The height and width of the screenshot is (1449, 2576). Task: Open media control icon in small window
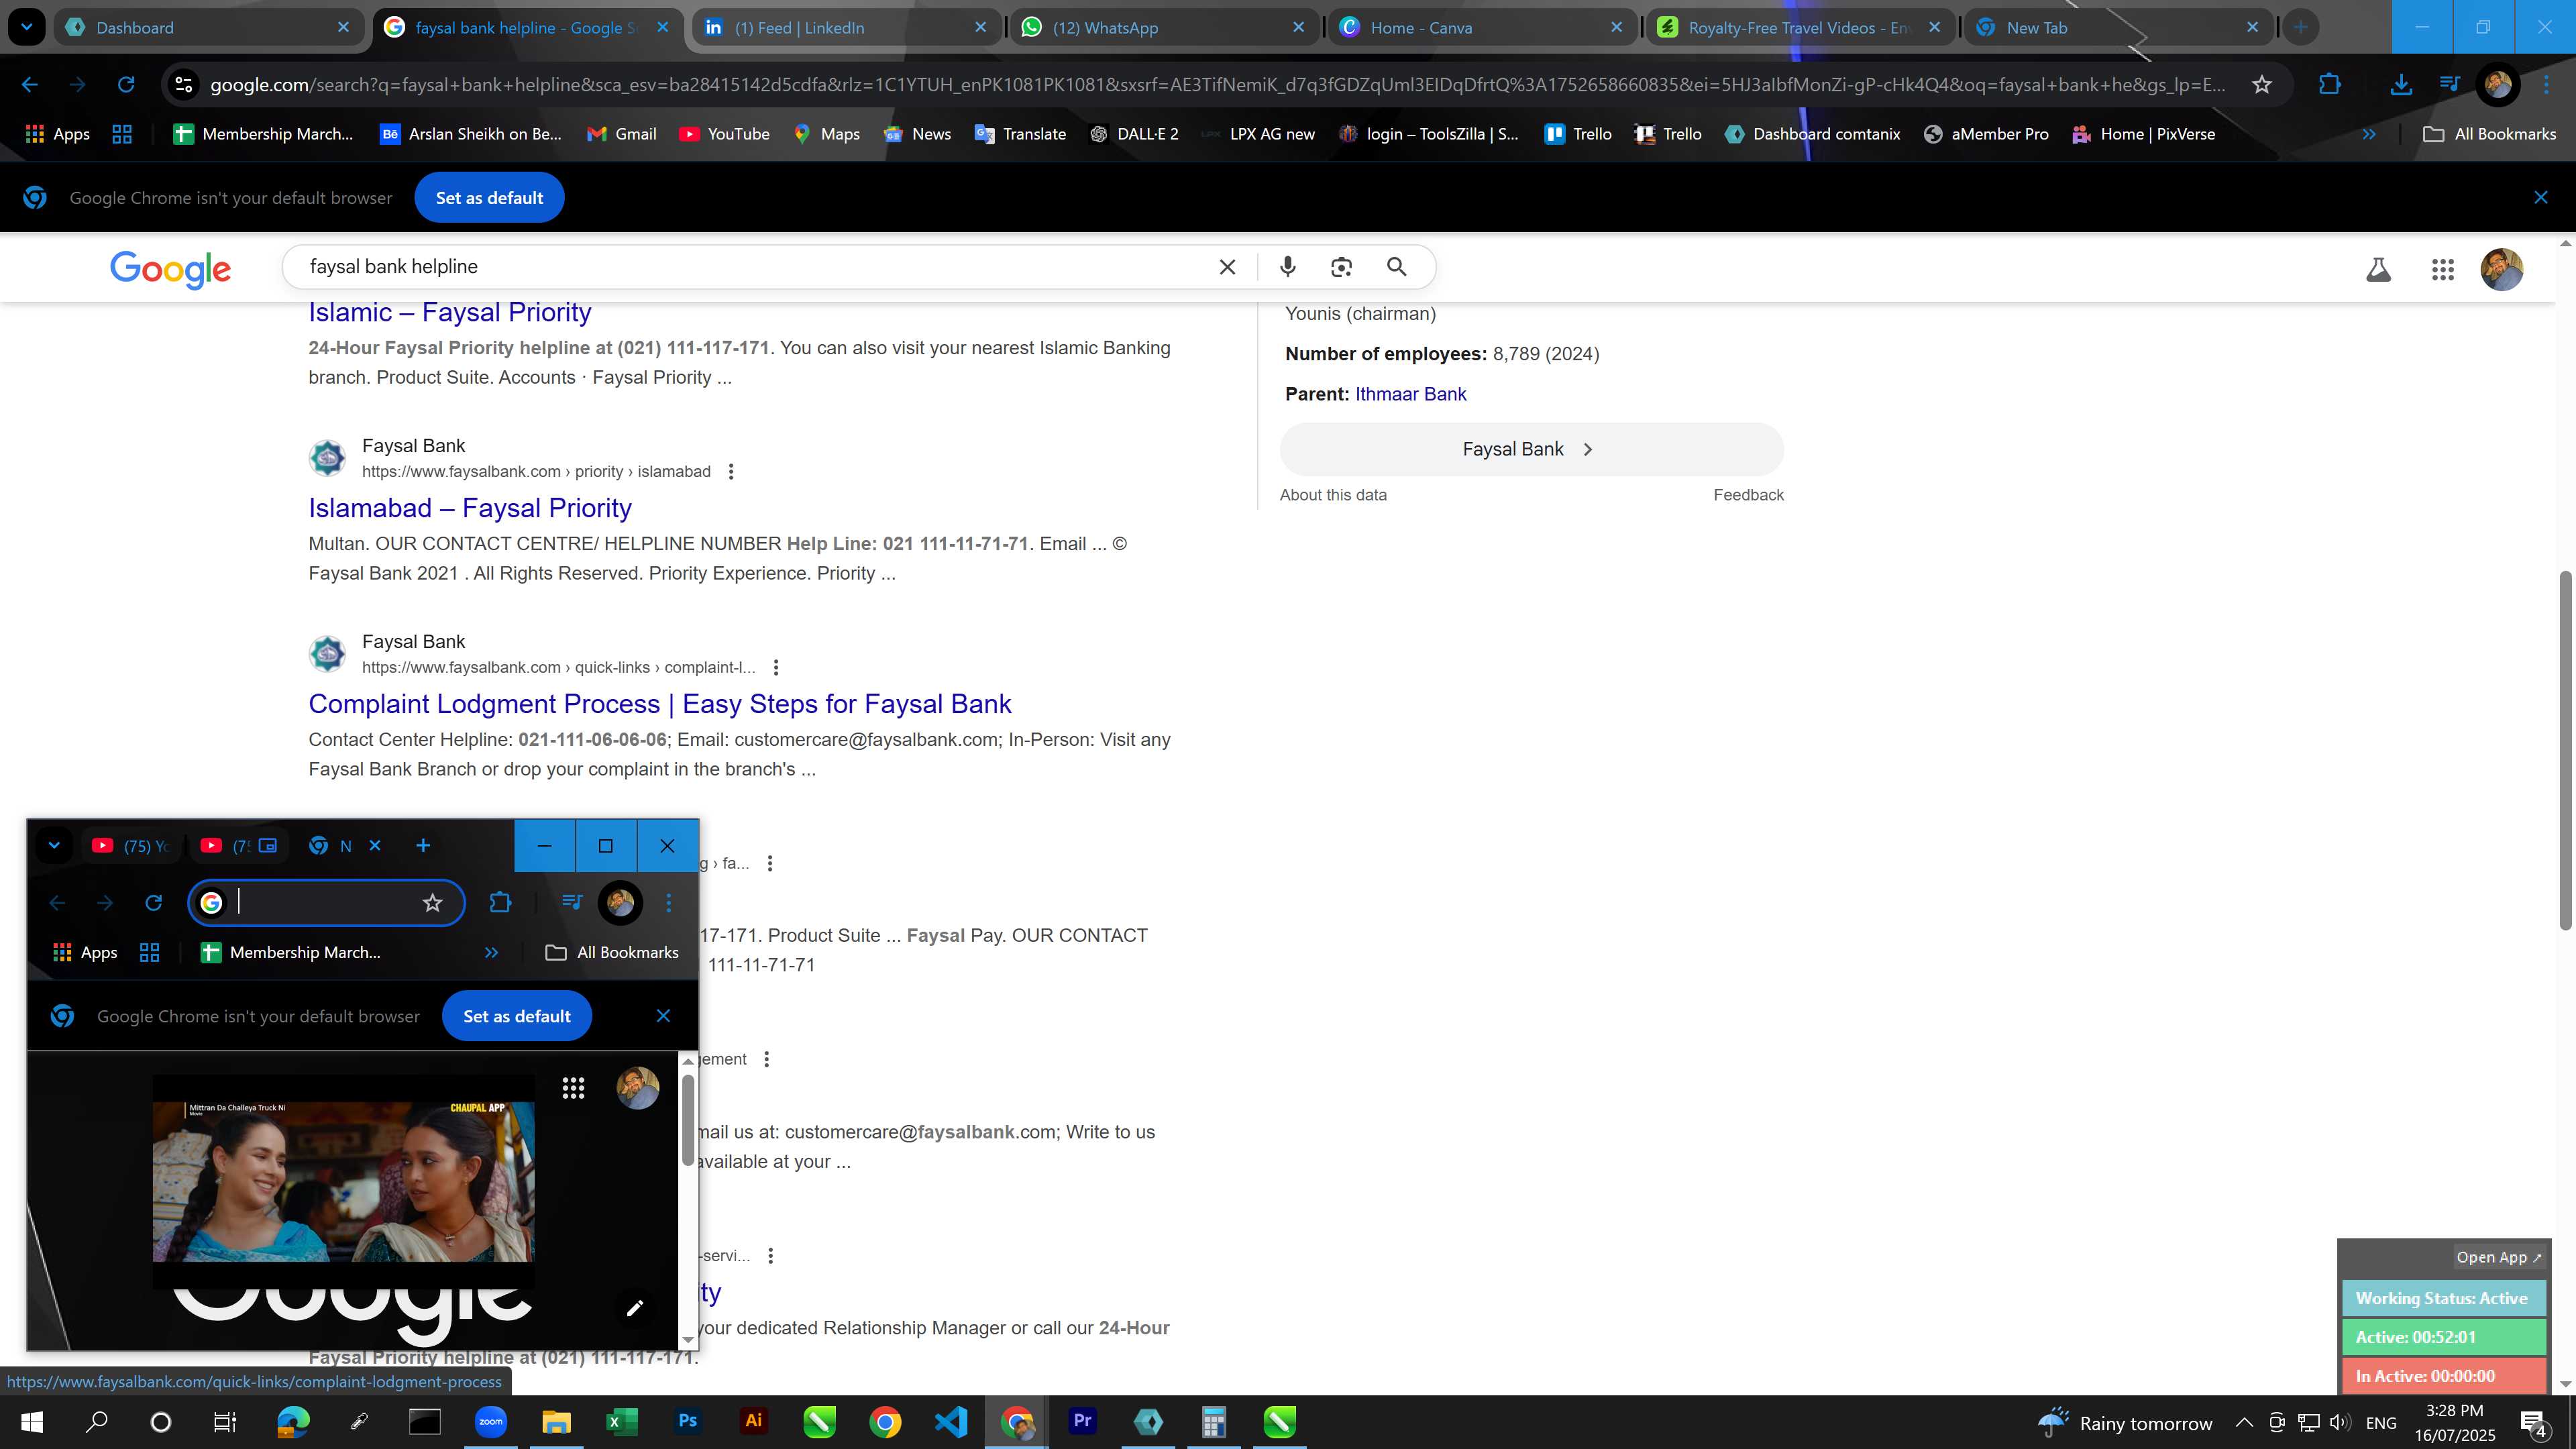[571, 903]
